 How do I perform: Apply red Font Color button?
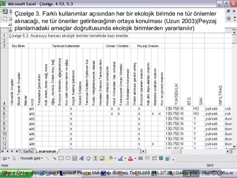click(131, 158)
